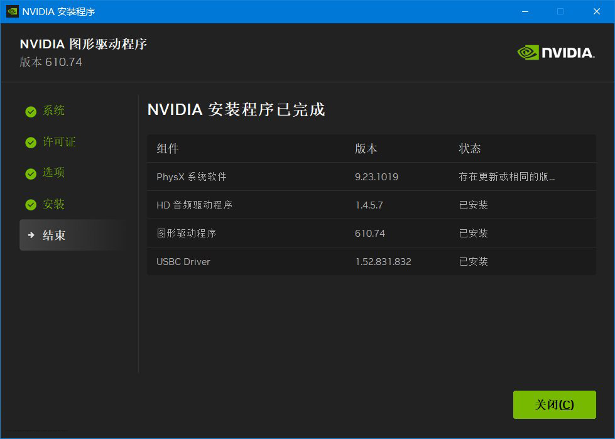Screen dimensions: 615x439
Task: Click USBC Driver version 1.52.831.832
Action: [x=383, y=261]
